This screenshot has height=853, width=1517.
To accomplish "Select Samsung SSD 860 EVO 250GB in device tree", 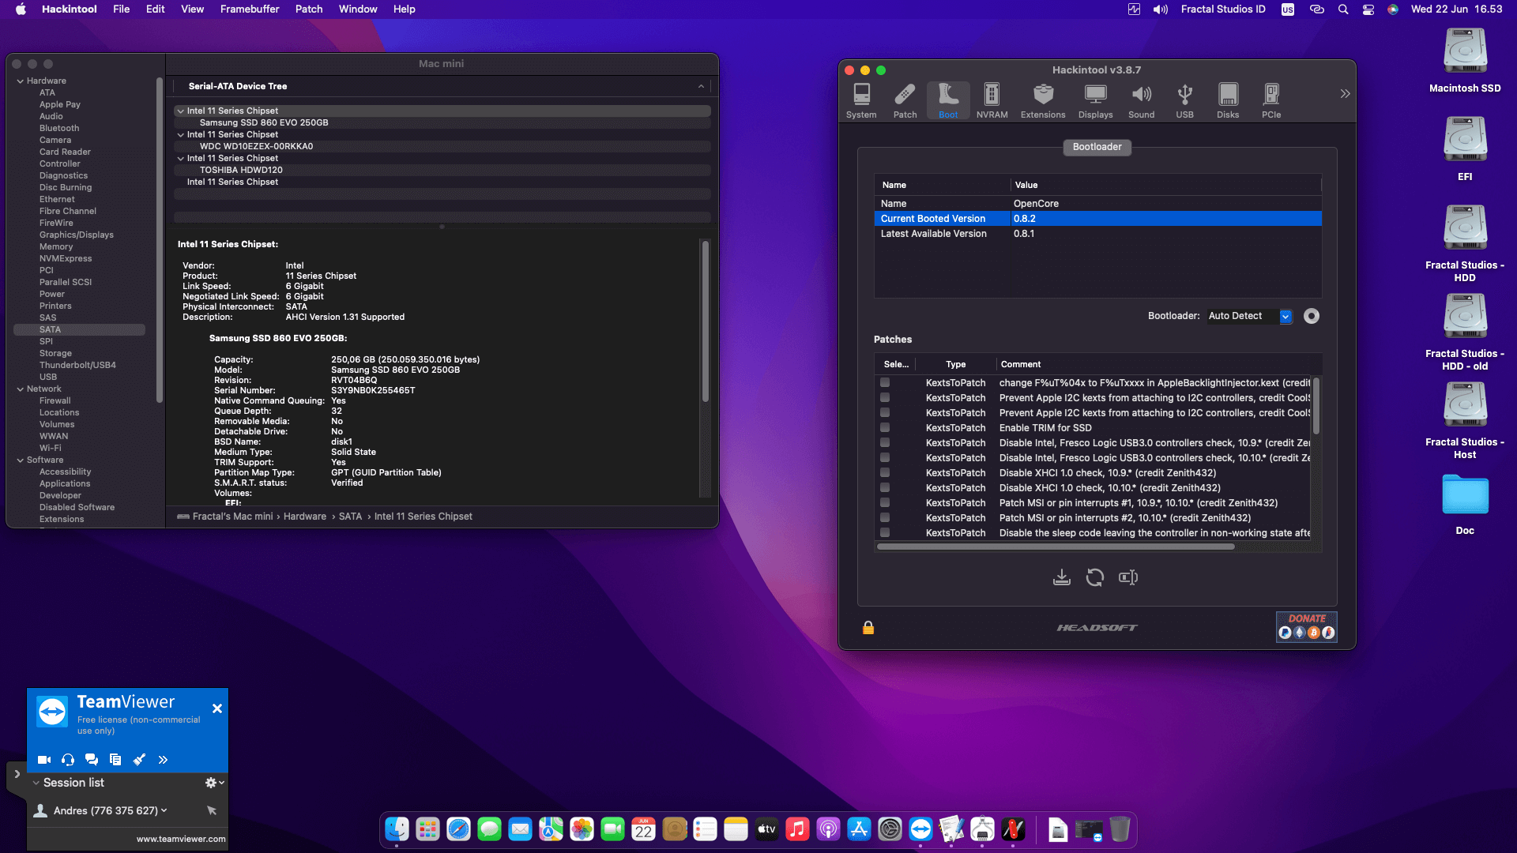I will [264, 123].
